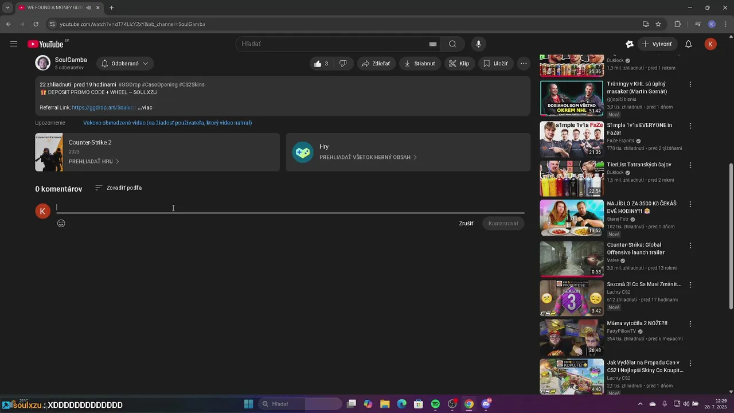This screenshot has width=734, height=413.
Task: Cancel comment with Zrušiť
Action: coord(466,224)
